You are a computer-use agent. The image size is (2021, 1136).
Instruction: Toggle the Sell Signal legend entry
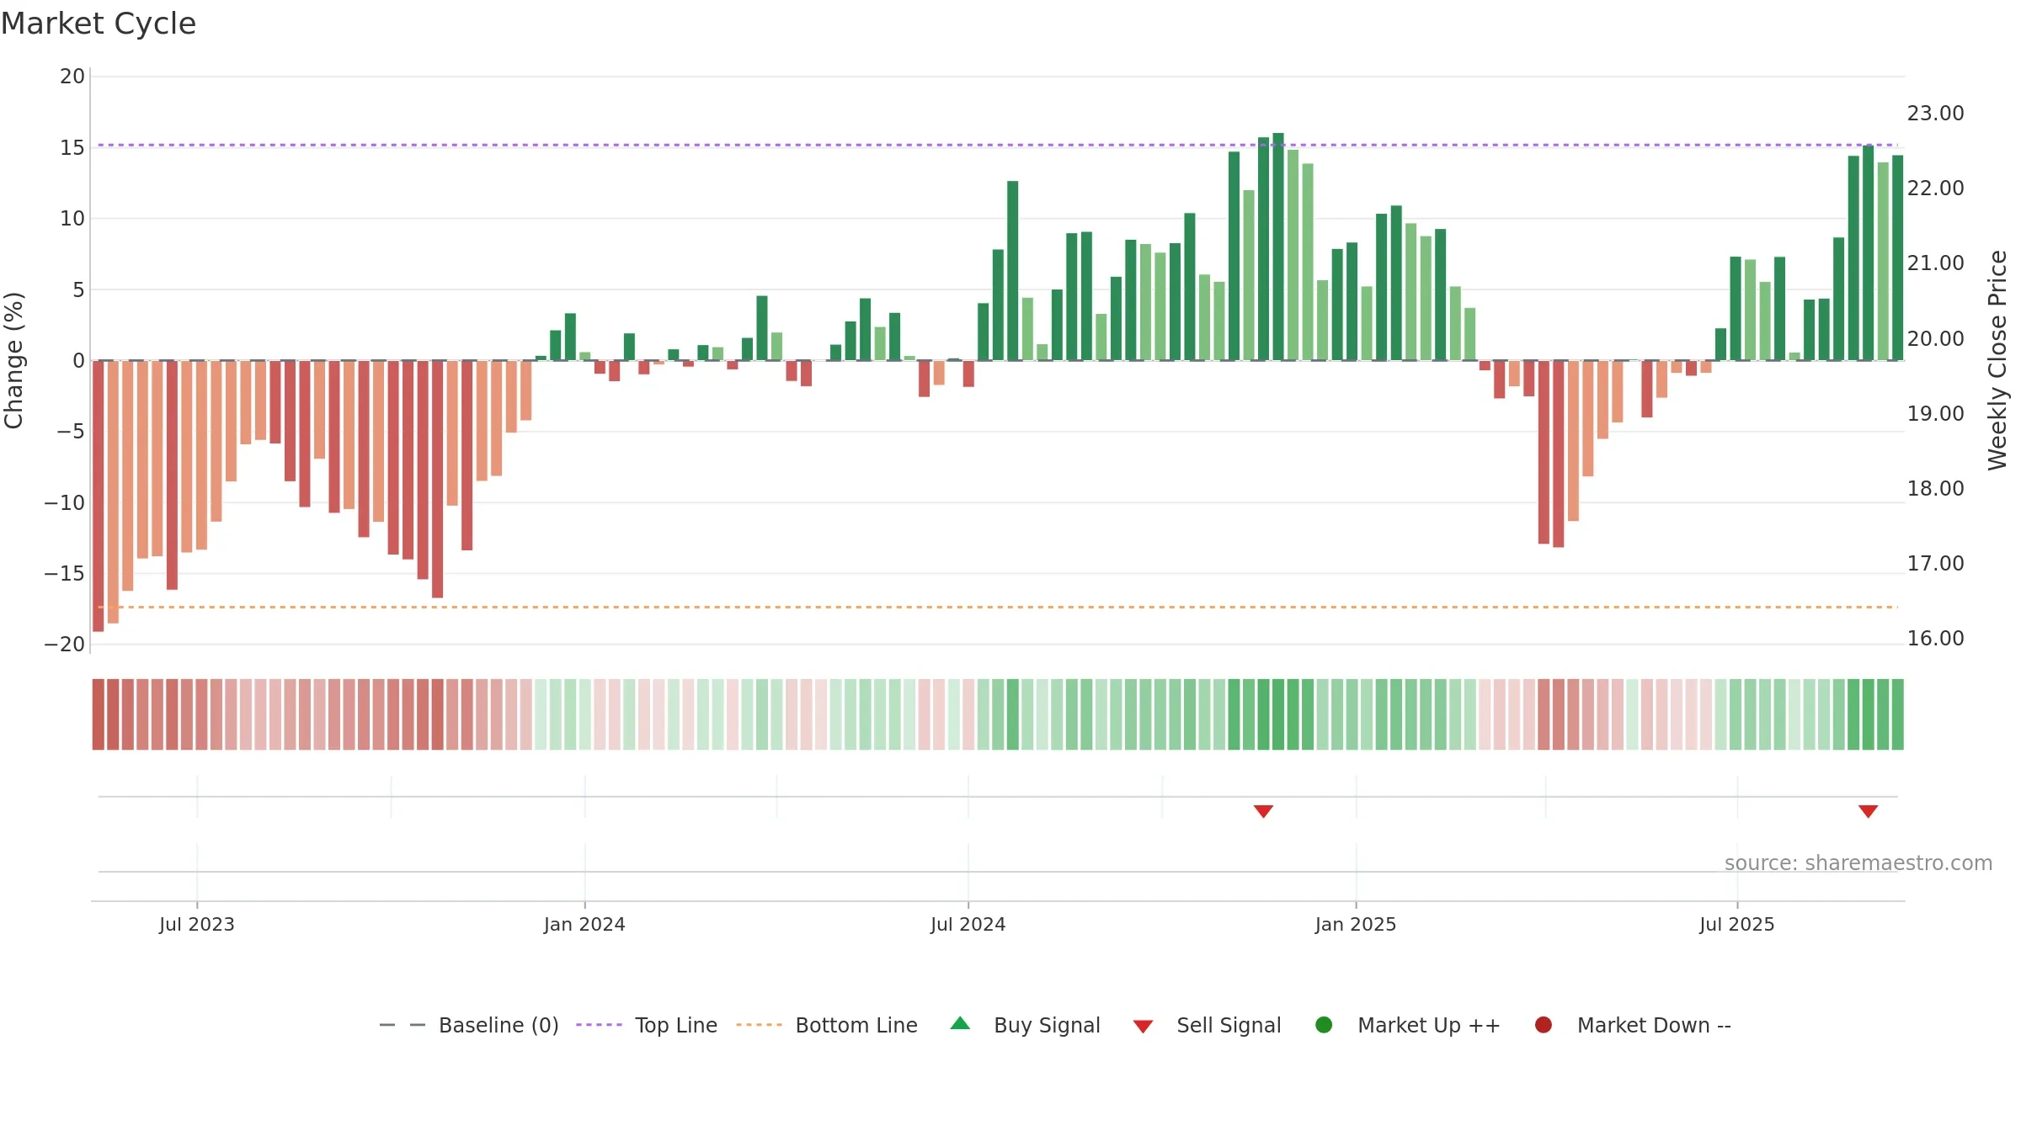point(1208,1025)
